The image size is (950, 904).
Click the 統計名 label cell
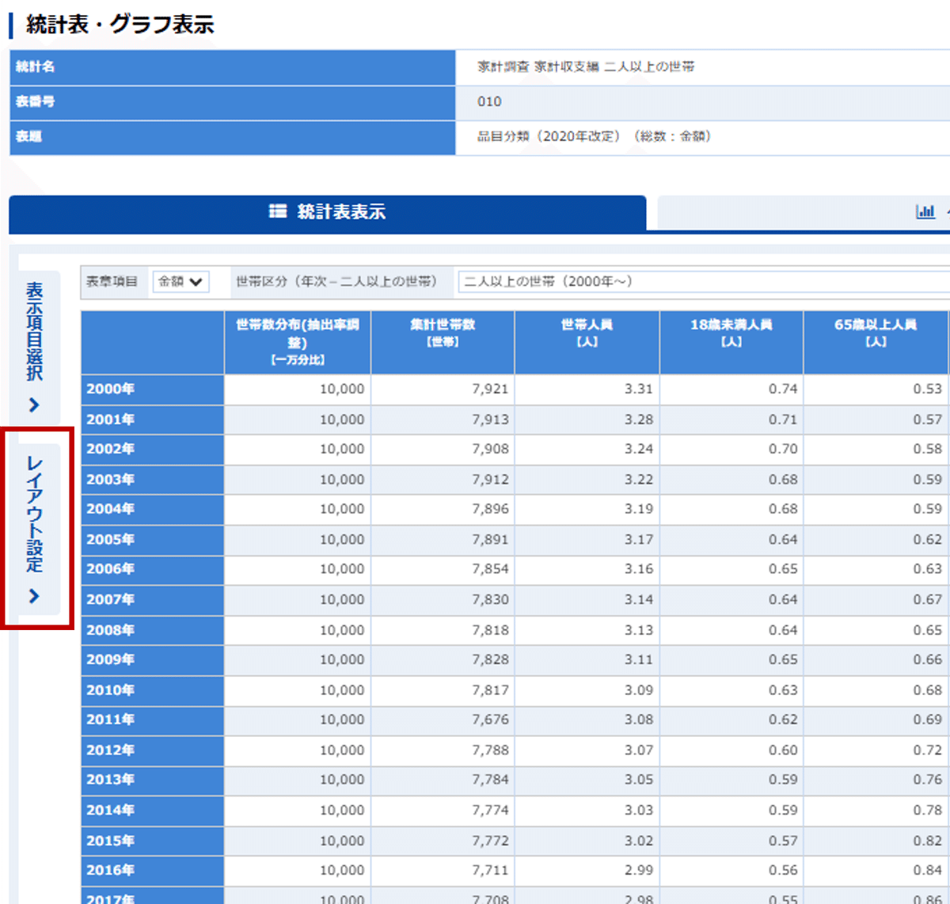tap(233, 67)
